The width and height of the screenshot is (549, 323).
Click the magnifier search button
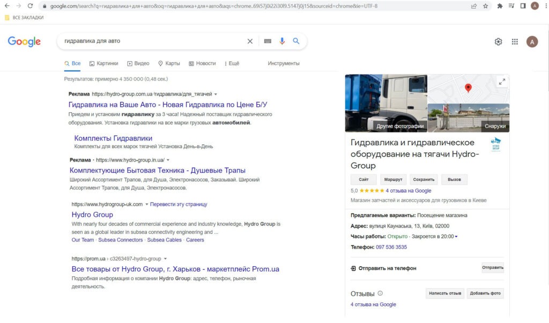pyautogui.click(x=296, y=41)
